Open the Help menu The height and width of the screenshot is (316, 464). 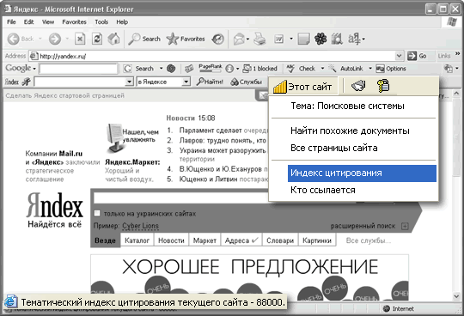(x=122, y=21)
